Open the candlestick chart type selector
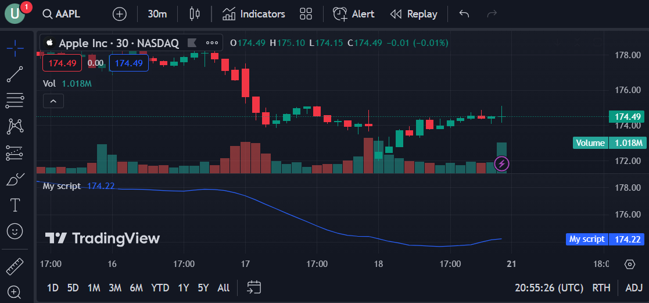Screen dimensions: 649x303 pos(195,14)
